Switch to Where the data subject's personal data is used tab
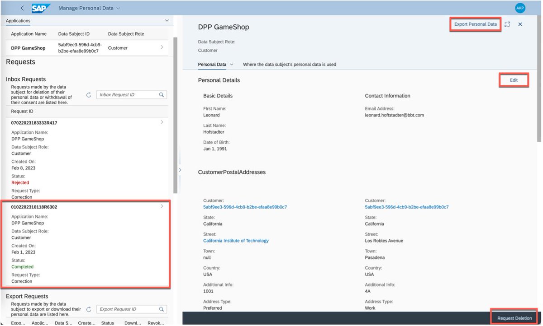Image resolution: width=543 pixels, height=326 pixels. click(x=290, y=65)
